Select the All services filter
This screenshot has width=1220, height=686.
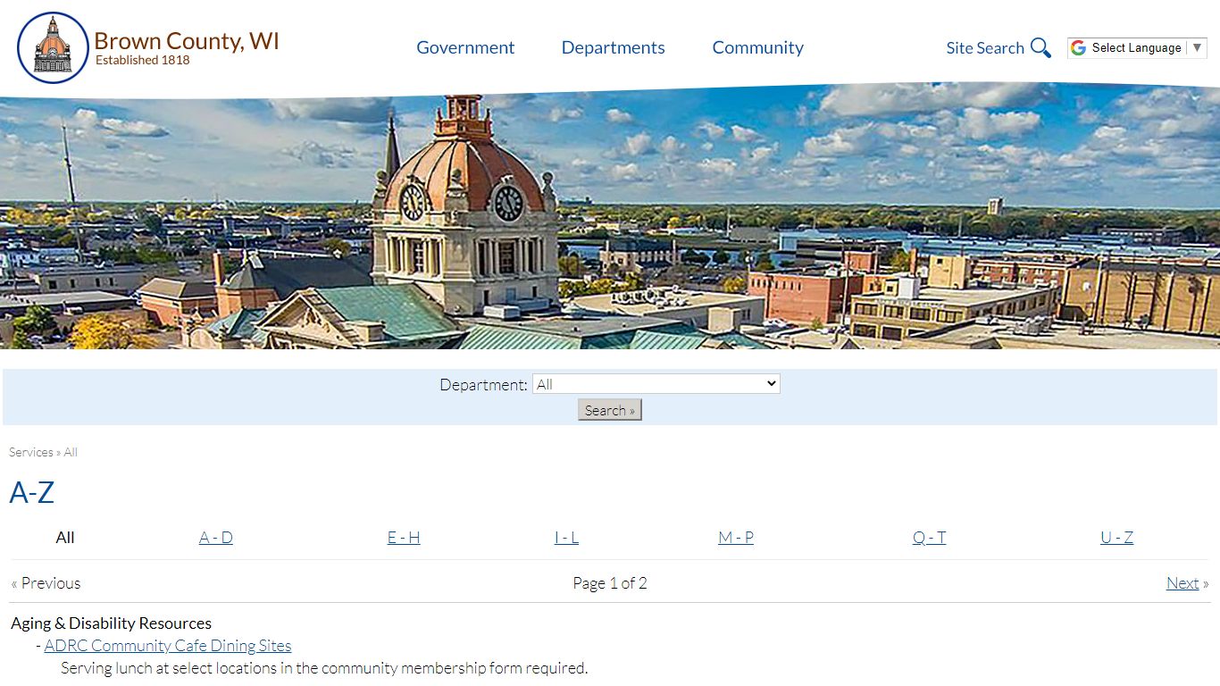coord(65,538)
